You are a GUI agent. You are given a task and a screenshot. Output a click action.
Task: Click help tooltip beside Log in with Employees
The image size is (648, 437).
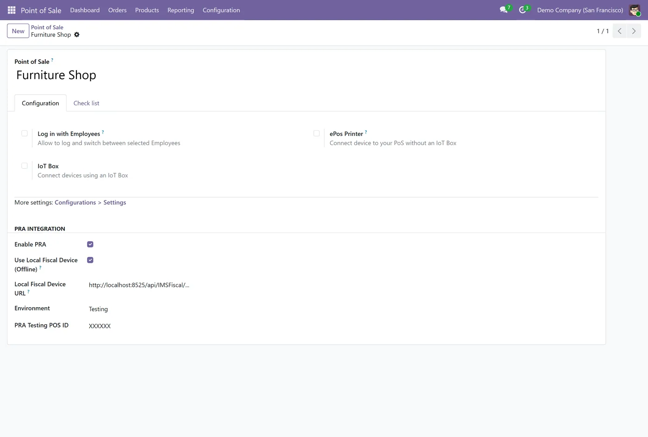[103, 132]
